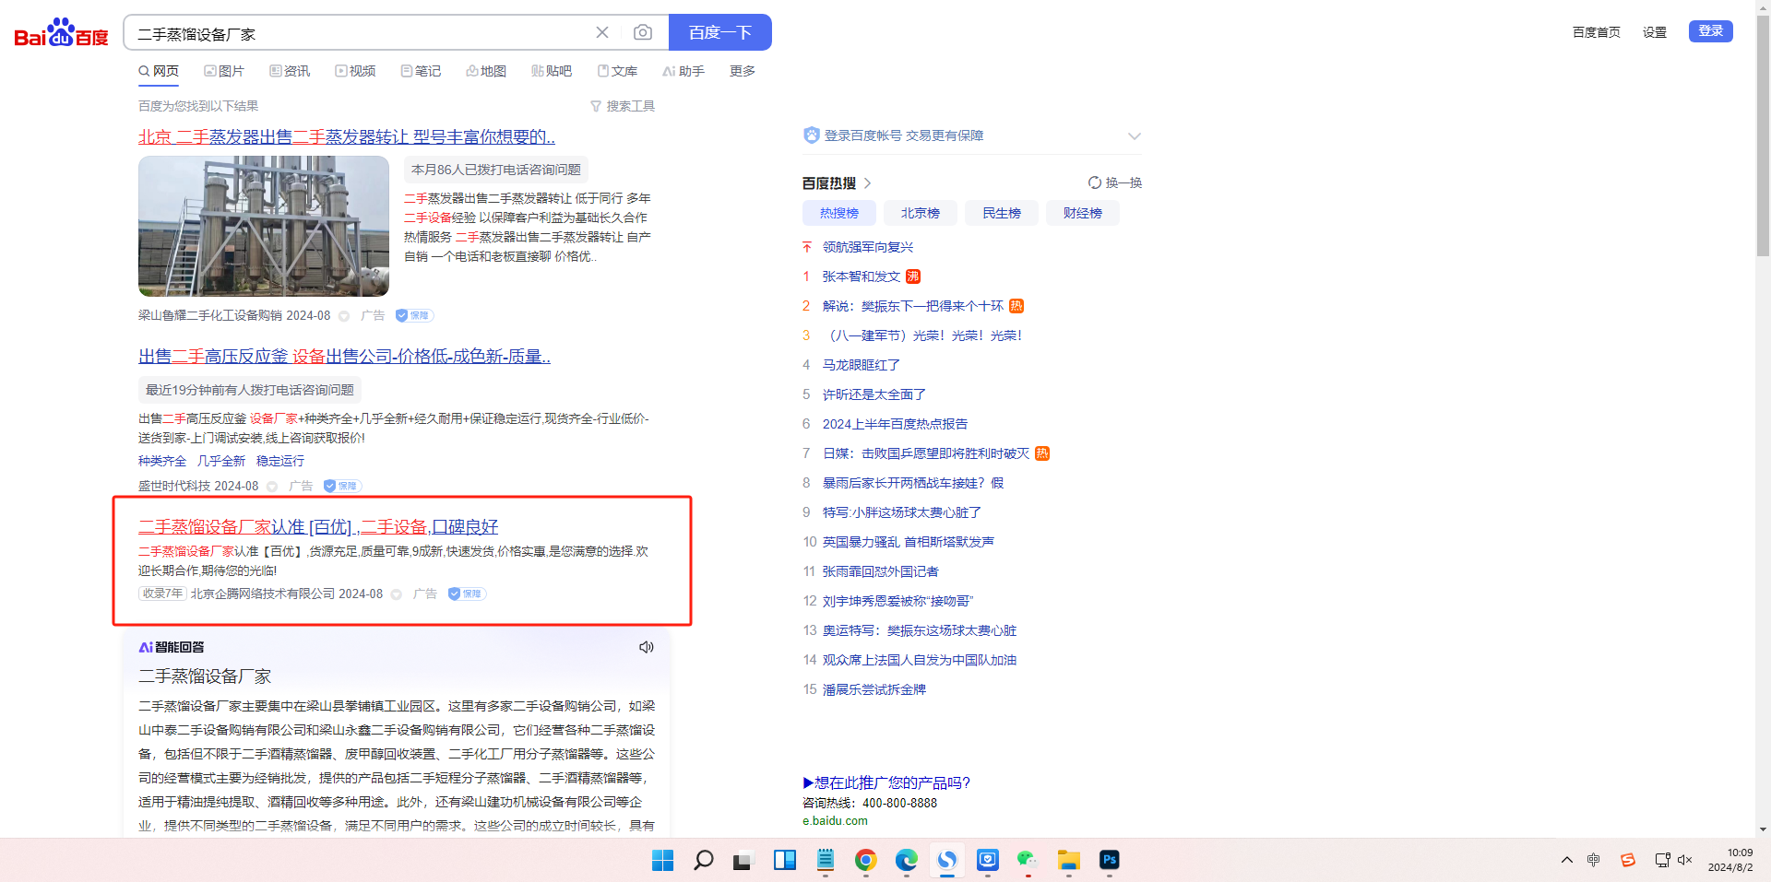Image resolution: width=1771 pixels, height=882 pixels.
Task: Click the Baidu logo
Action: tap(61, 33)
